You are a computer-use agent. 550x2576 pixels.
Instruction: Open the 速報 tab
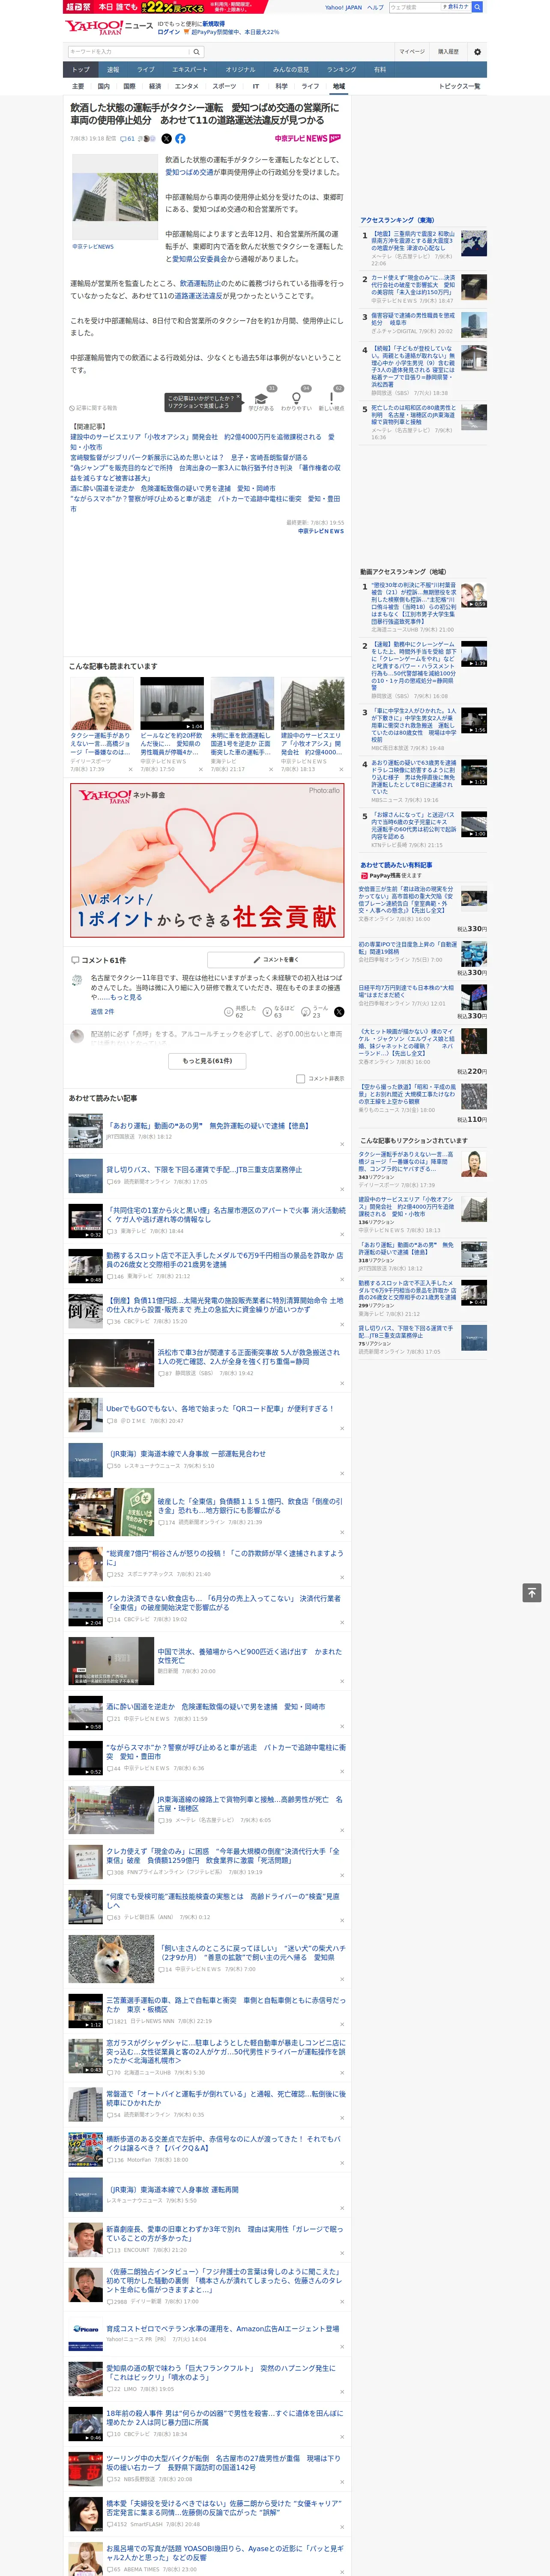click(x=113, y=70)
